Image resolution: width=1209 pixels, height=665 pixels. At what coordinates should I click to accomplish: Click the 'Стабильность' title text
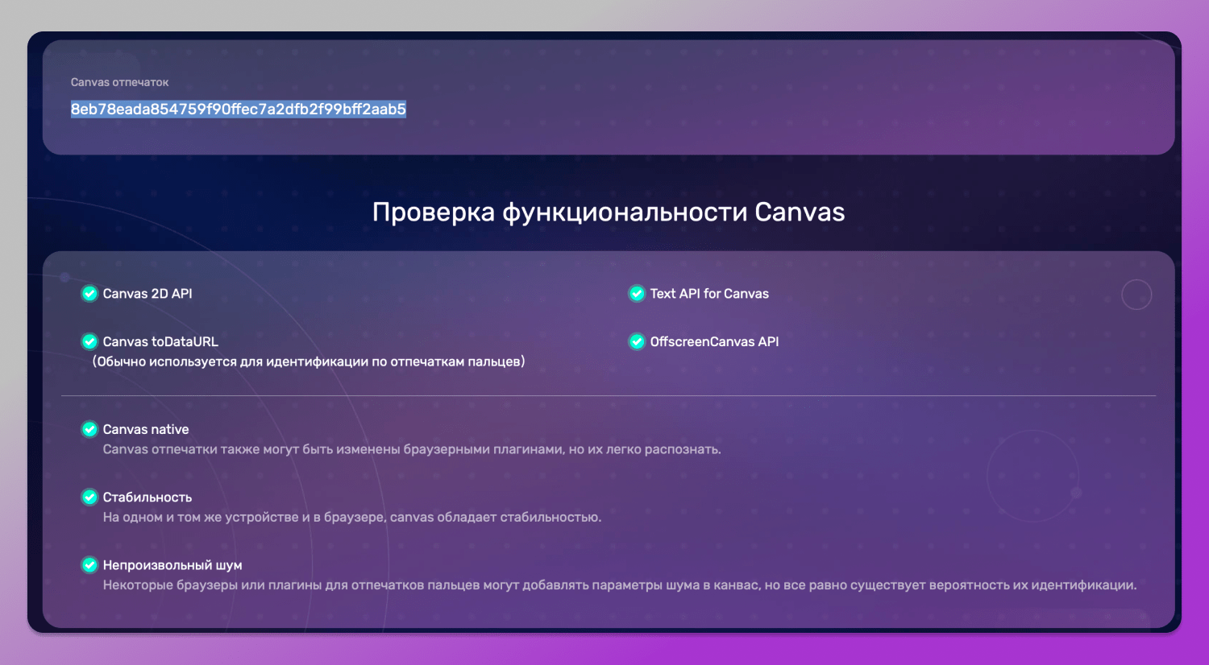(x=147, y=498)
